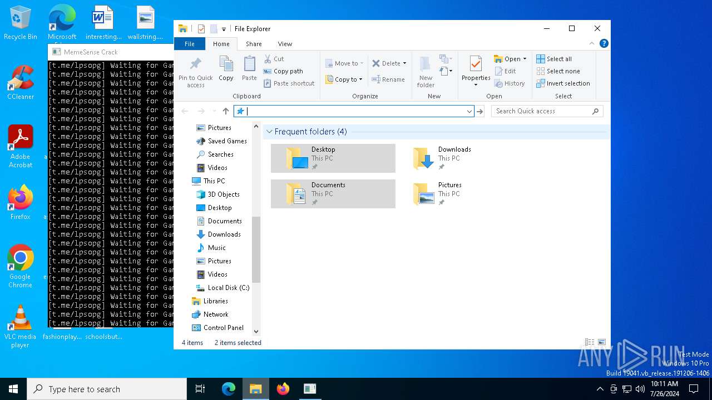712x400 pixels.
Task: Select Control Panel in navigation pane
Action: [217, 328]
